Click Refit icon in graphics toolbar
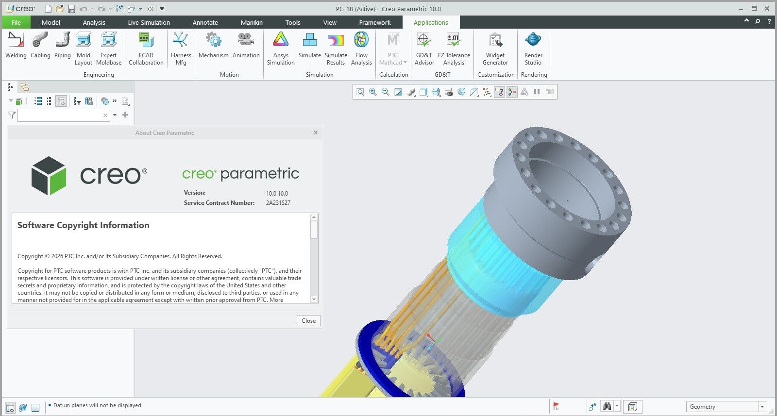This screenshot has width=777, height=416. (360, 92)
